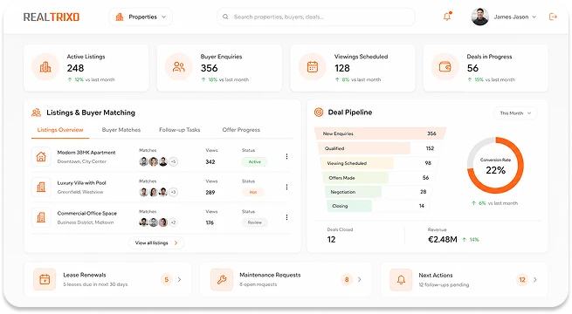Screen dimensions: 572x314
Task: Click the Listings & Buyer Matching header icon
Action: [x=36, y=113]
